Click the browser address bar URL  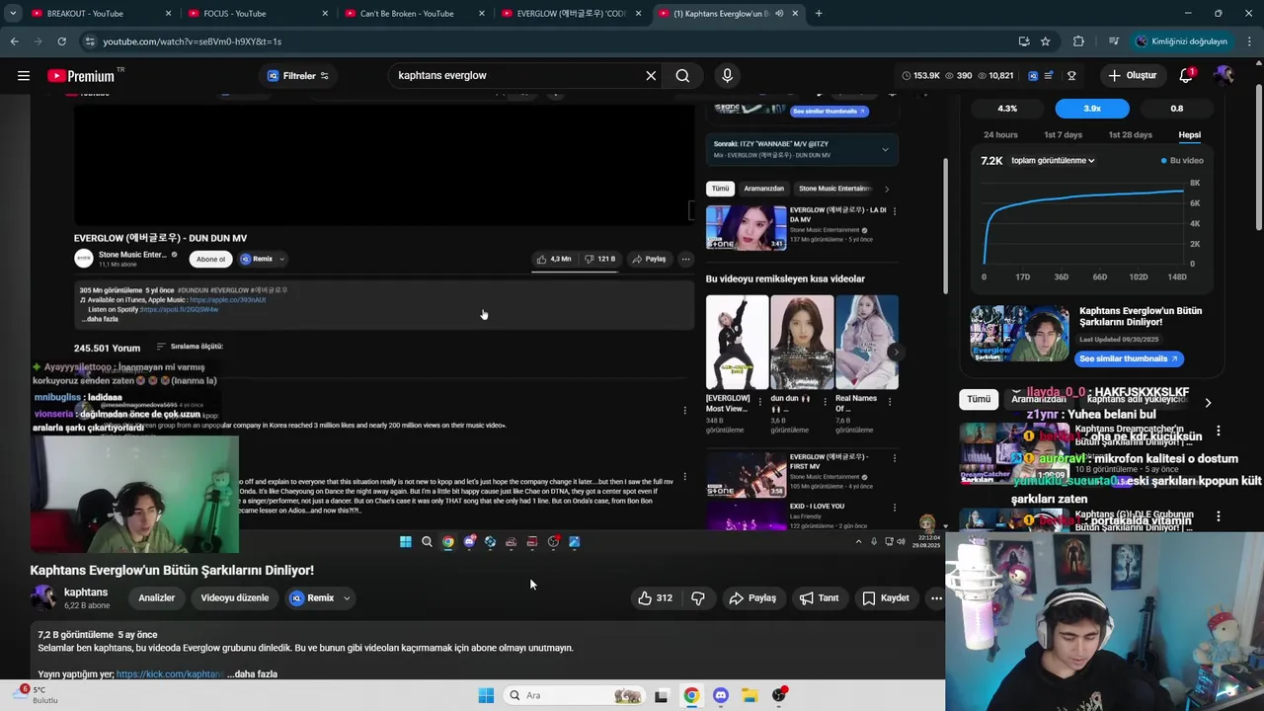(193, 41)
